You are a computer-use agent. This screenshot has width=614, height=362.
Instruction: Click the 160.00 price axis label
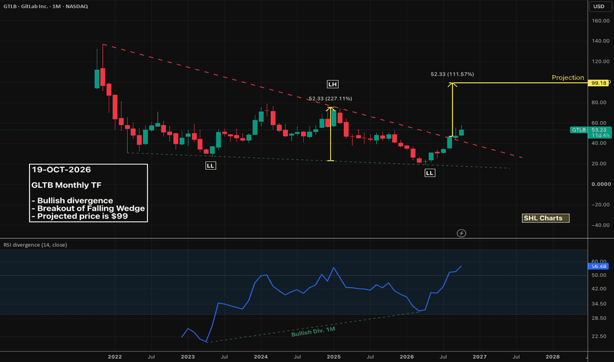click(x=601, y=20)
